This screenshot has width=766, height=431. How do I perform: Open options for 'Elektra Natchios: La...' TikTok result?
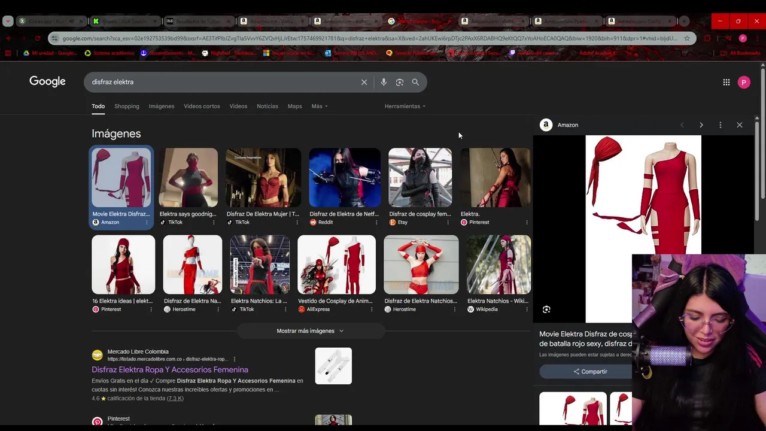point(285,309)
